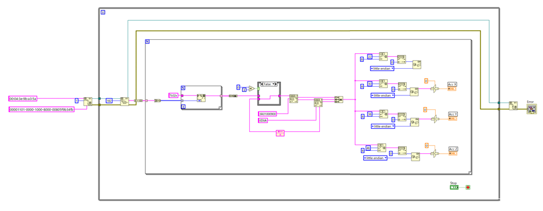Select the Error indicator terminal
The width and height of the screenshot is (543, 211).
[x=531, y=110]
